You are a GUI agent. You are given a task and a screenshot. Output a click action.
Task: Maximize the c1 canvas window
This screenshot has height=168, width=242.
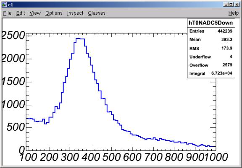231,5
